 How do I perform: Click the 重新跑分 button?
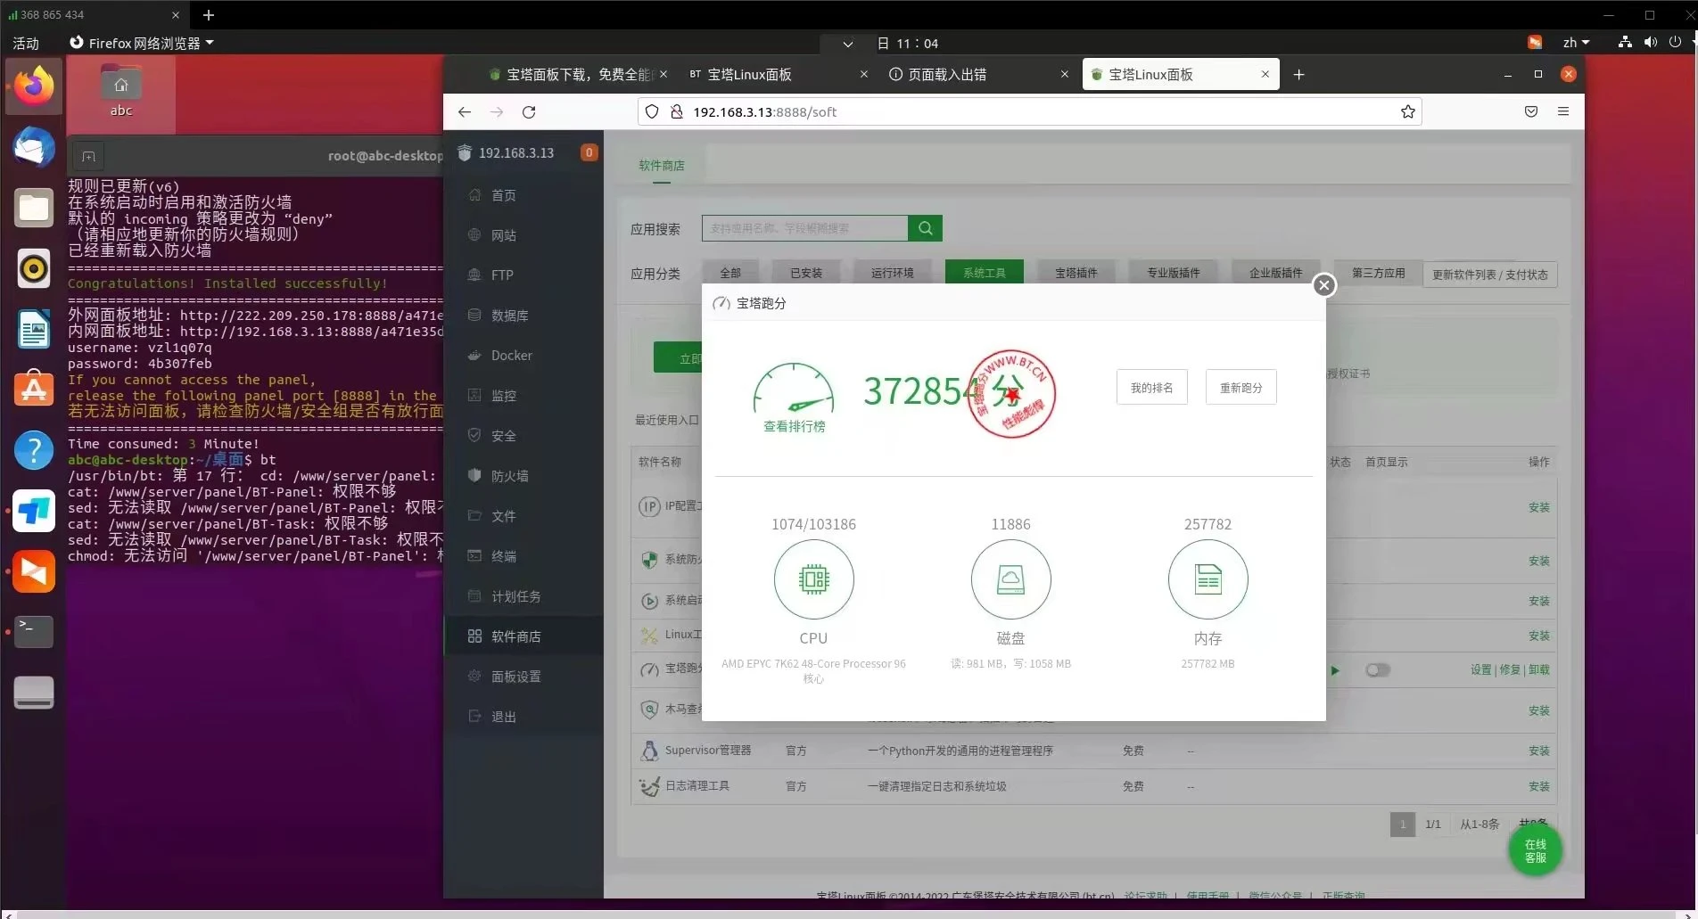1241,388
